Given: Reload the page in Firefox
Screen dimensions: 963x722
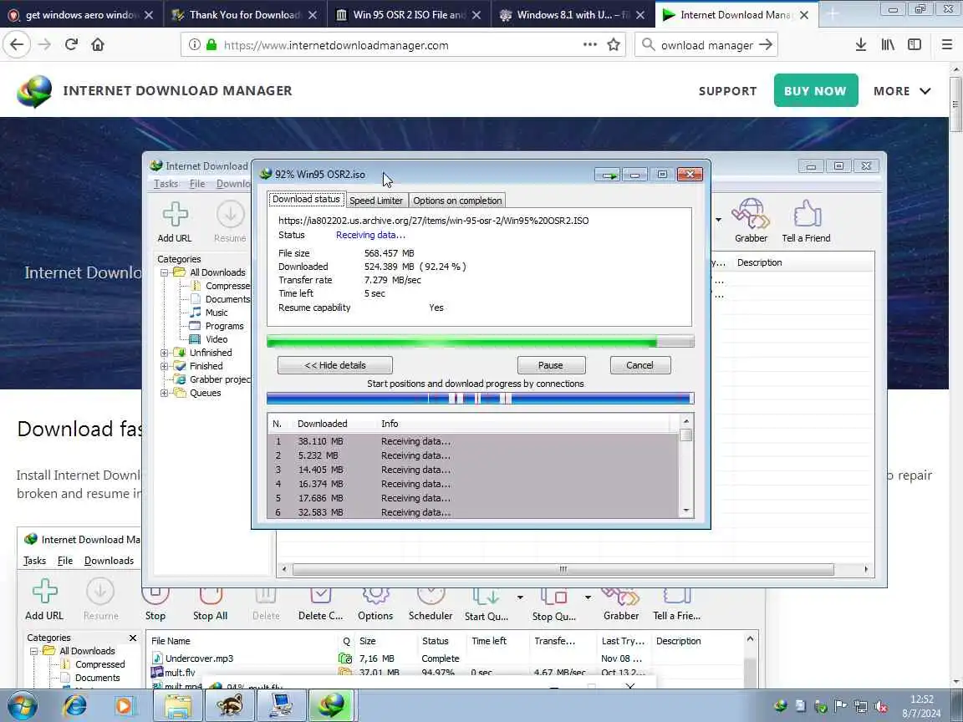Looking at the screenshot, I should coord(71,44).
